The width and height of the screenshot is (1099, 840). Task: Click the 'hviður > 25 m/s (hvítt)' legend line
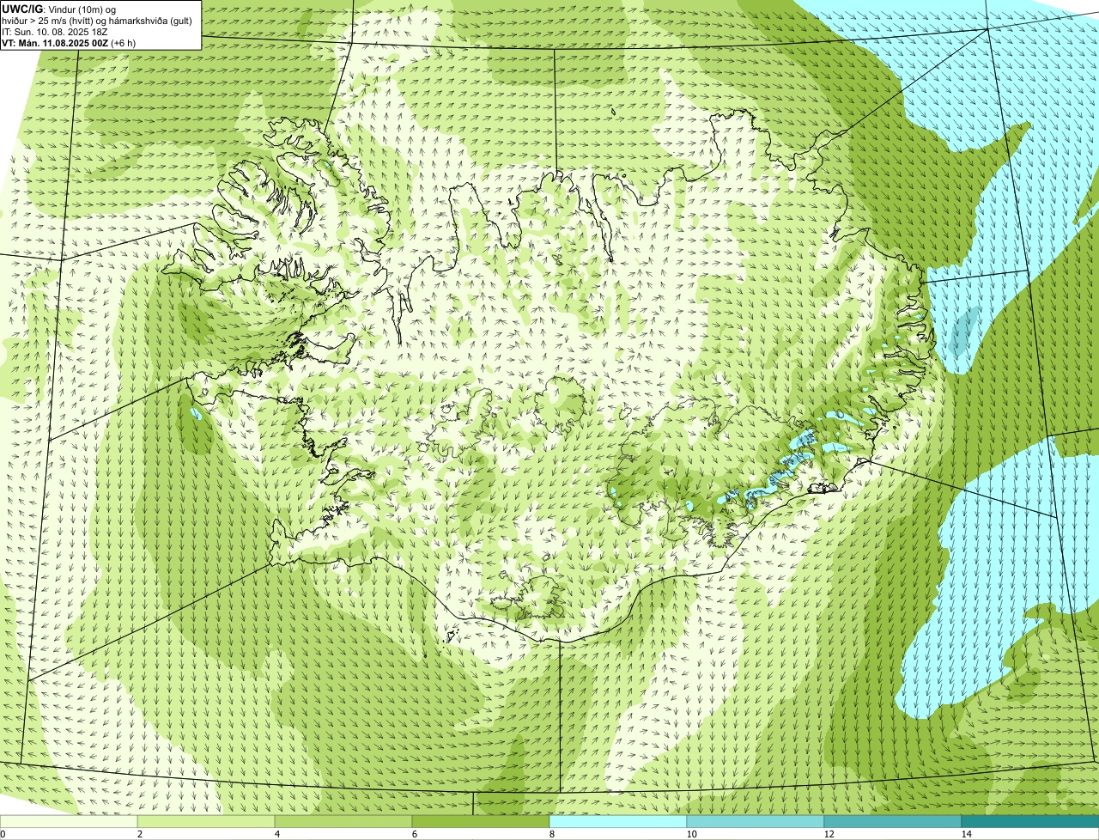click(x=97, y=21)
